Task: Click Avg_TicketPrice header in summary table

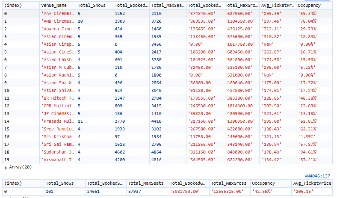Action: (312, 183)
